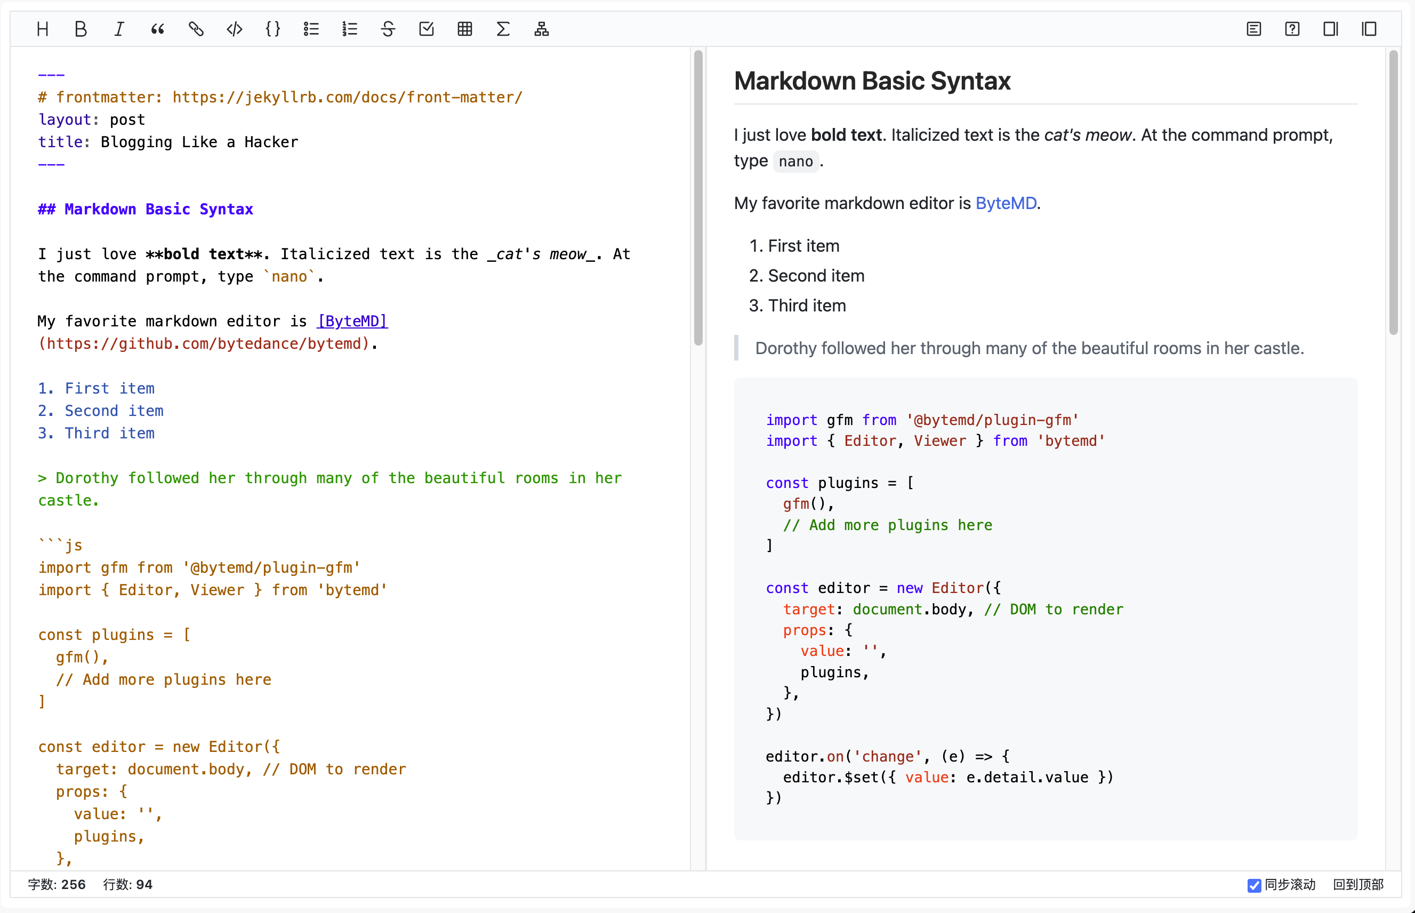Insert an ordered numbered list
This screenshot has height=913, width=1415.
coord(350,28)
